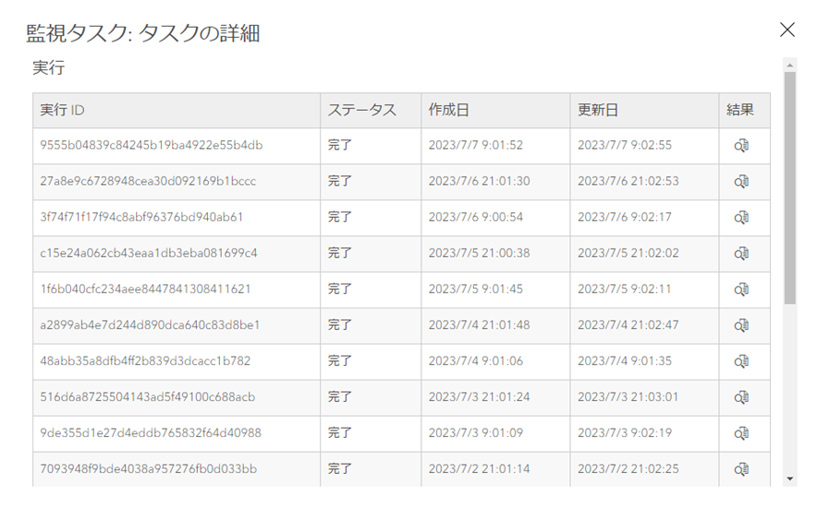Click scrollbar up arrow
The width and height of the screenshot is (817, 508).
pyautogui.click(x=789, y=65)
